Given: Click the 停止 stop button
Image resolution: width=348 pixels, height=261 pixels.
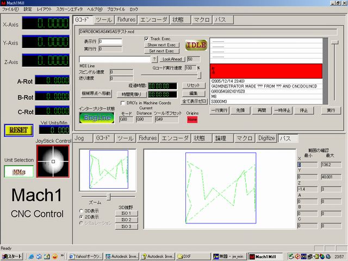Looking at the screenshot, I should pyautogui.click(x=304, y=110).
